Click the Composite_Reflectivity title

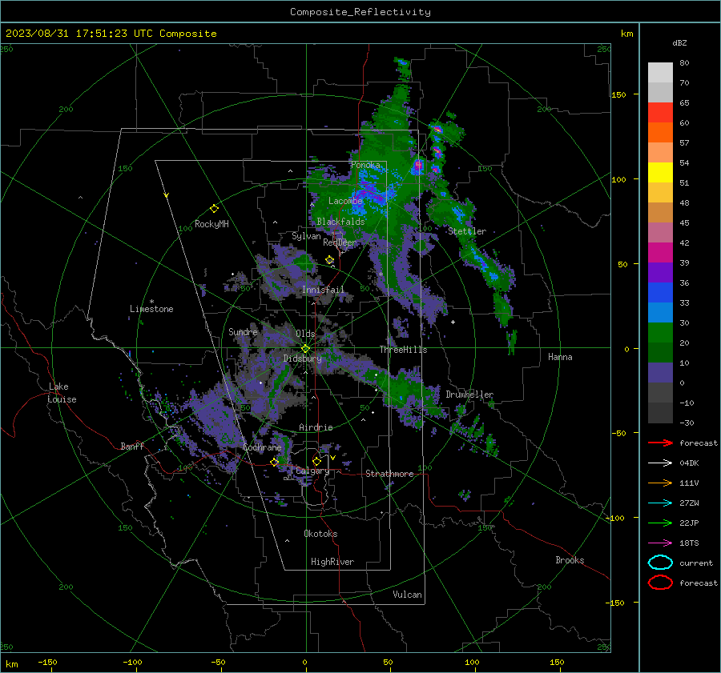click(360, 12)
